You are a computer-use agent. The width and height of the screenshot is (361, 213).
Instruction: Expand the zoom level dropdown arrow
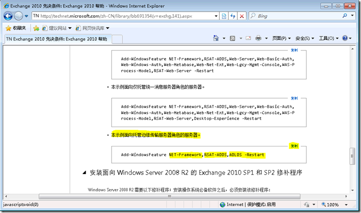(346, 204)
